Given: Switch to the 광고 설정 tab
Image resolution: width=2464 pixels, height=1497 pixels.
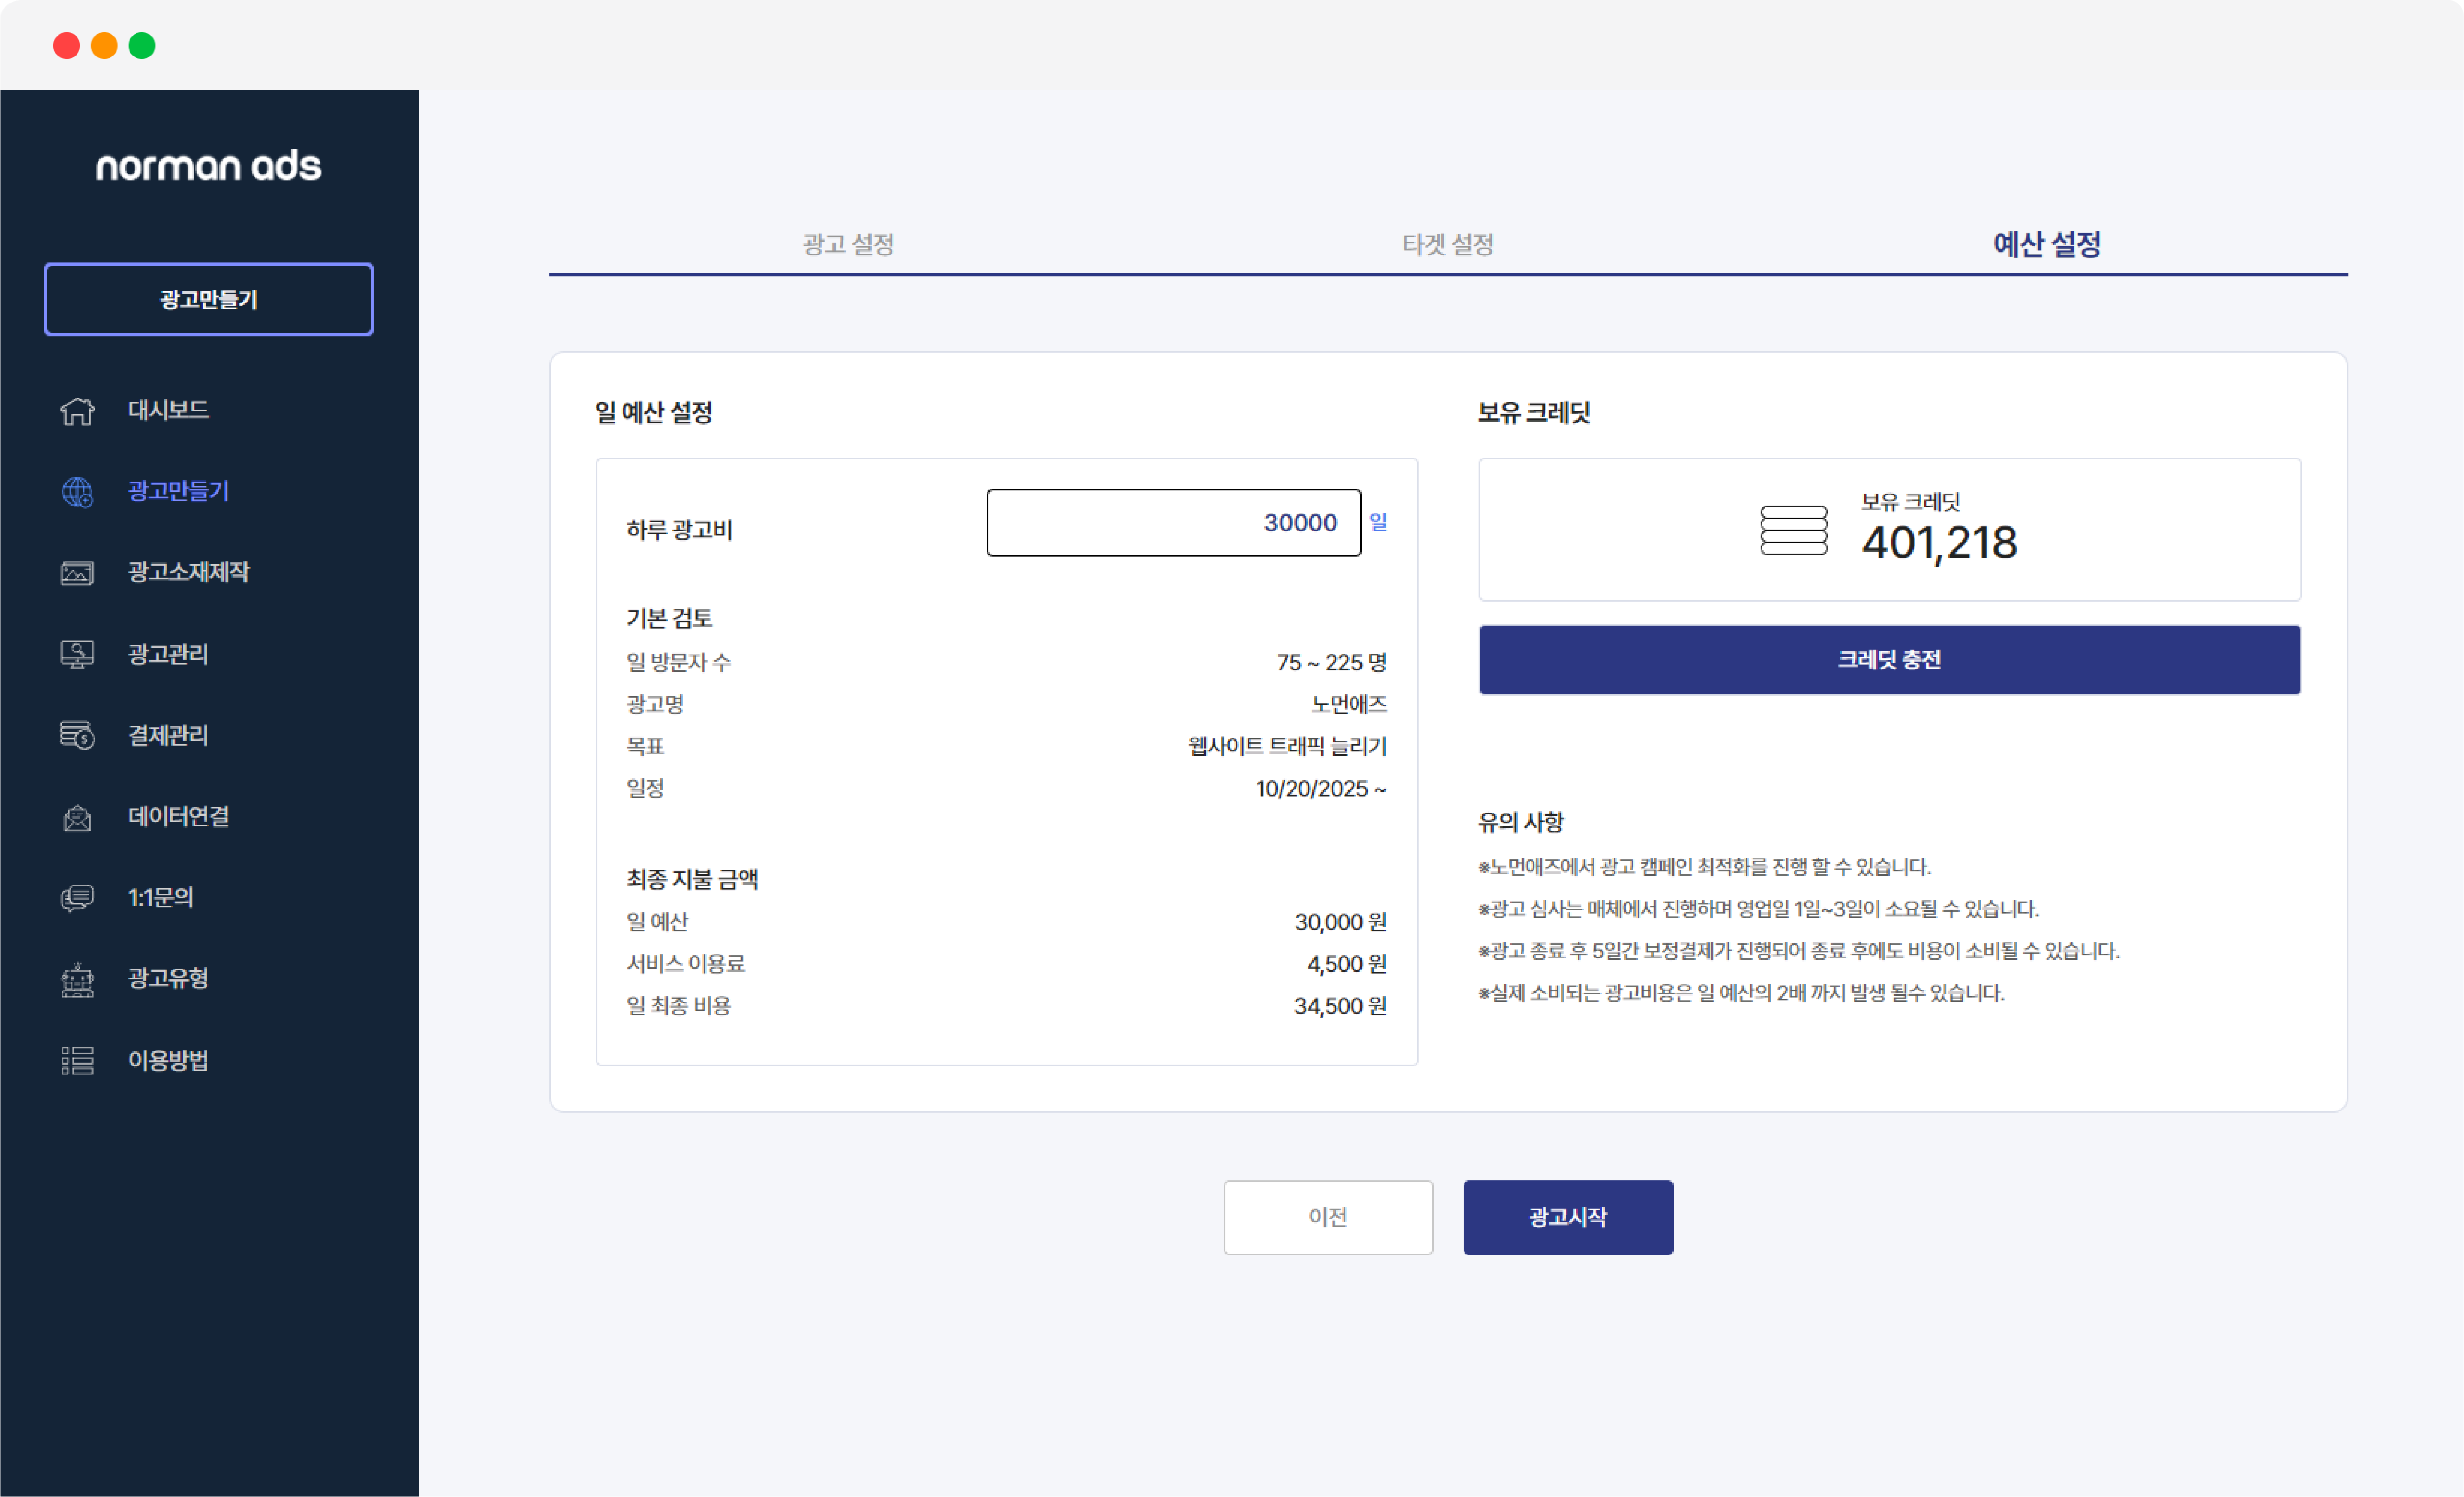Looking at the screenshot, I should click(x=848, y=244).
